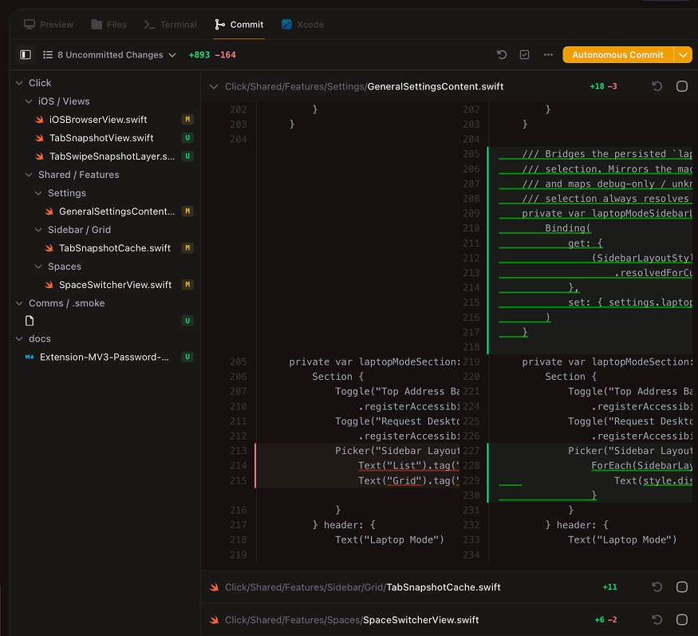Open the 8 Uncommitted Changes dropdown
Screen dimensions: 698x636
pyautogui.click(x=109, y=55)
